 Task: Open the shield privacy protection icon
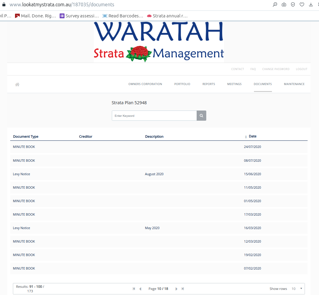pos(293,4)
